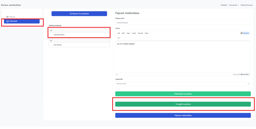Viewport: 256px width, 129px height.
Task: Click the lightning Upgrade badge in editor
Action: coord(245,33)
